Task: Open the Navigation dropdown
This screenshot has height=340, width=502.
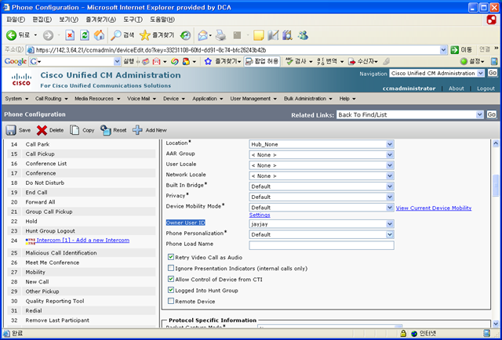Action: 437,73
